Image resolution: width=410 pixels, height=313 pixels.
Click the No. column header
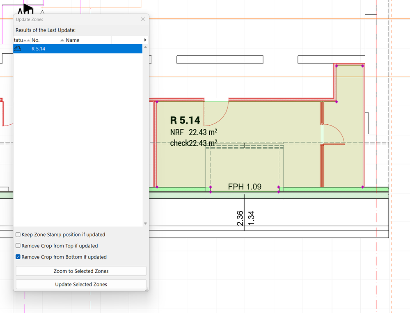(36, 40)
